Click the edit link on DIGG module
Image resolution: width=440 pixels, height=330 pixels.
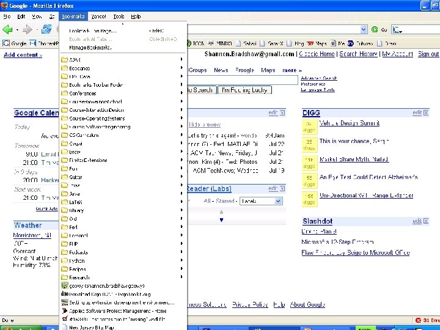click(417, 112)
